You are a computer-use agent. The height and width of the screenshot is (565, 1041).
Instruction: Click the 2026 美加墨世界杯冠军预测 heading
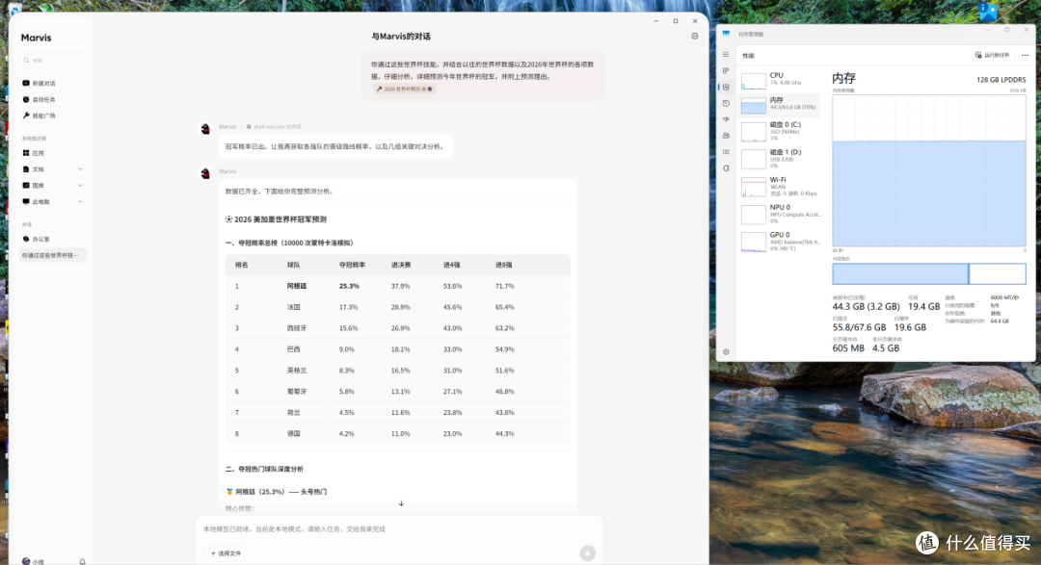(276, 219)
